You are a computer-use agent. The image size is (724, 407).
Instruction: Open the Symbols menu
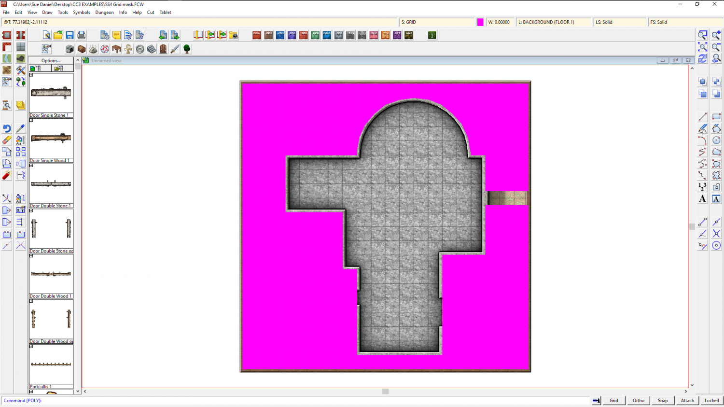click(82, 13)
